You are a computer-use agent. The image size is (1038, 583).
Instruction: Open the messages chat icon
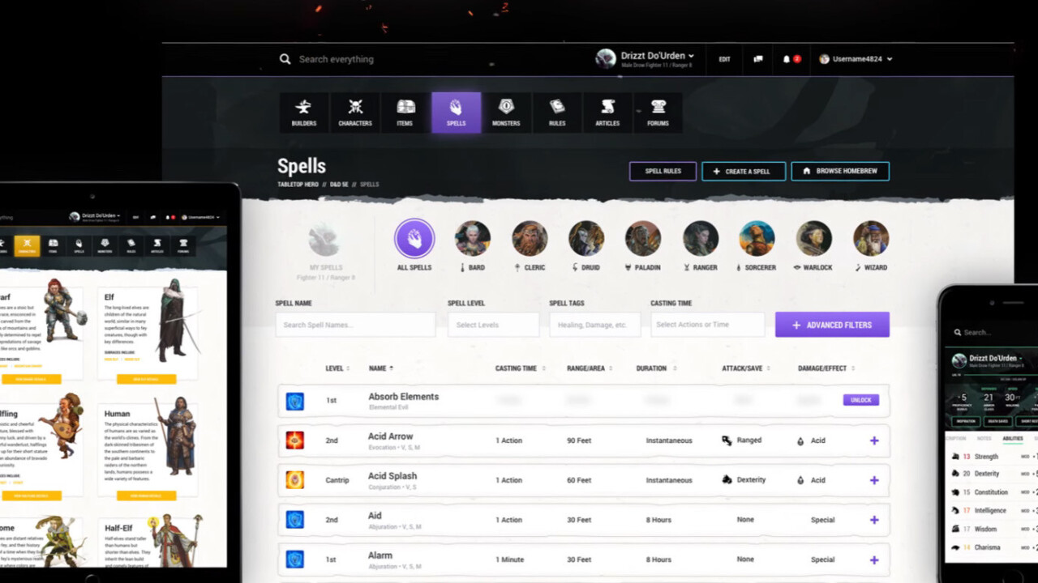(x=758, y=59)
